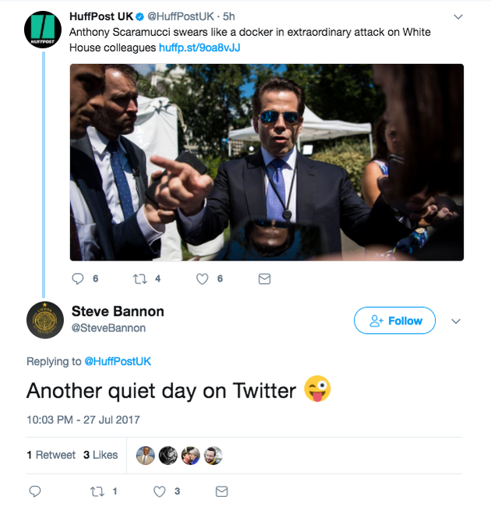Retweet the HuffPost UK tweet
This screenshot has height=521, width=491.
[140, 278]
